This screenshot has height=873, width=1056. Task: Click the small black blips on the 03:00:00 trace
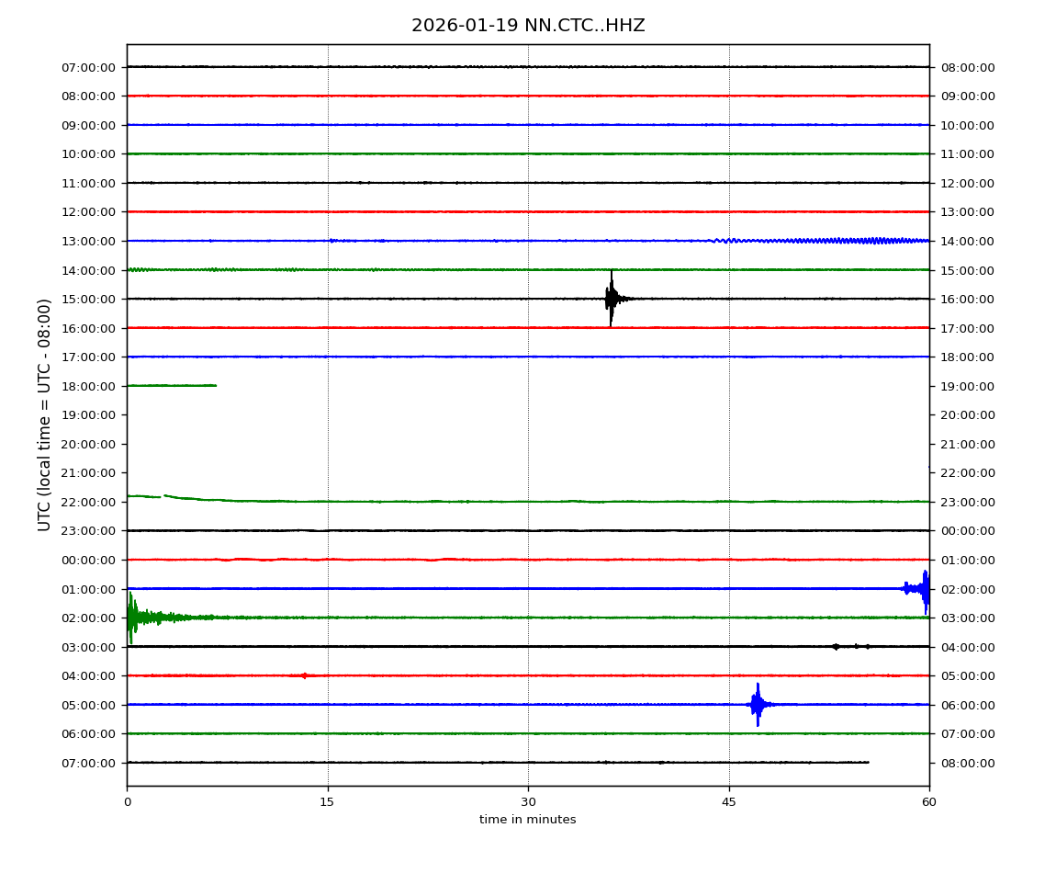836,646
